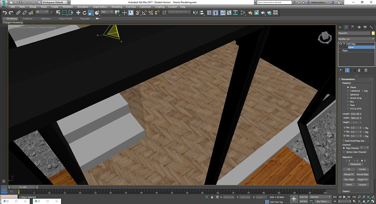Select the Face mapping radio button

point(348,105)
